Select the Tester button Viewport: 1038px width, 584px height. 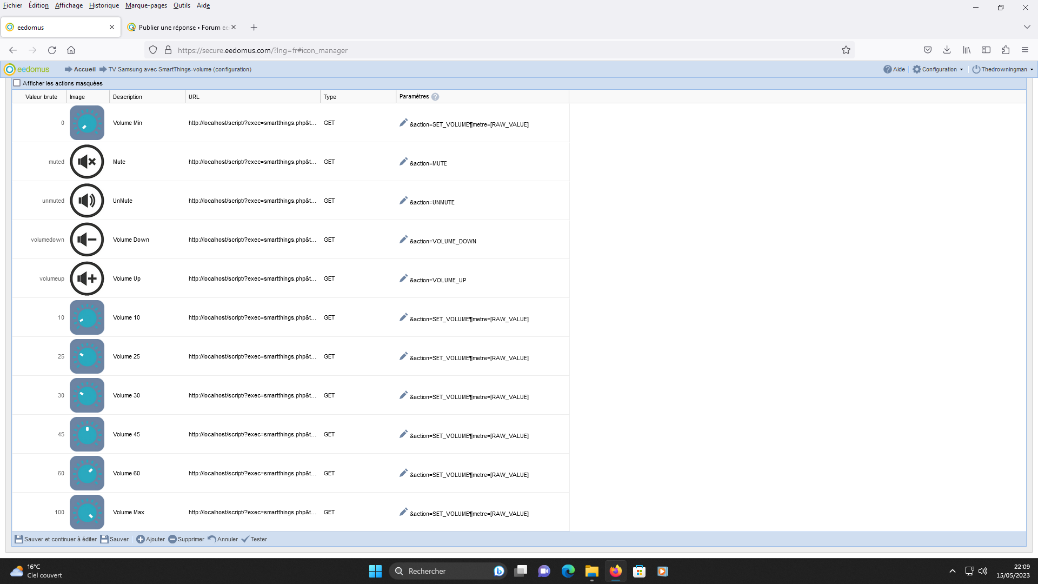[255, 539]
